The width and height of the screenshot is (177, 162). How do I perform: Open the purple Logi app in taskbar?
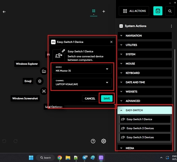pos(101,158)
